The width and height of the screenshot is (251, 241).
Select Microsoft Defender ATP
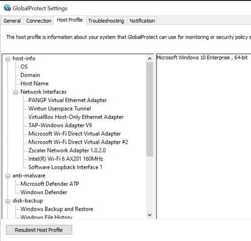(50, 184)
